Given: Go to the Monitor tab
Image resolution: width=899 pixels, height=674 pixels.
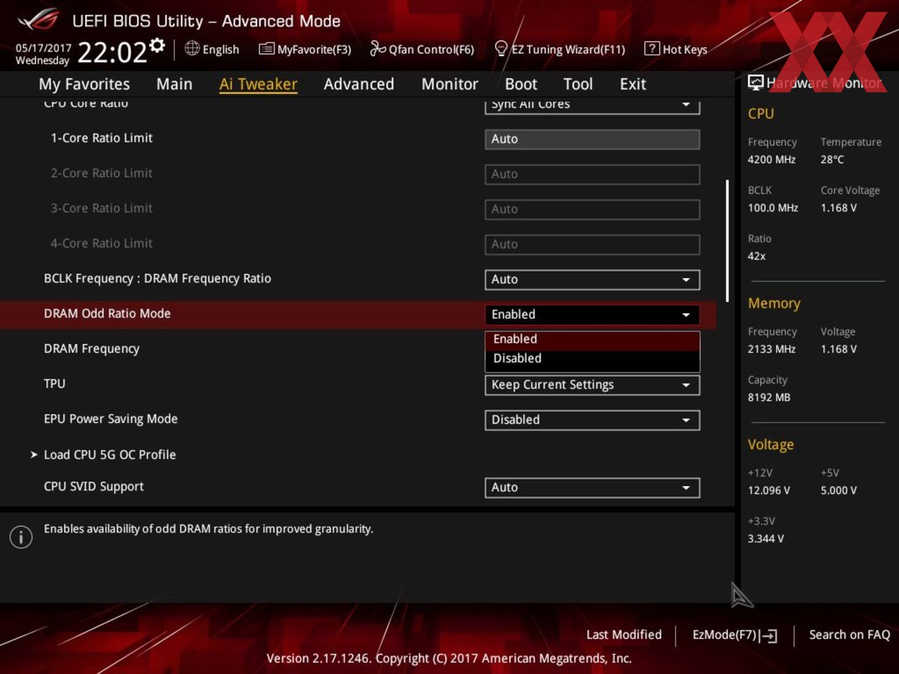Looking at the screenshot, I should pyautogui.click(x=449, y=84).
